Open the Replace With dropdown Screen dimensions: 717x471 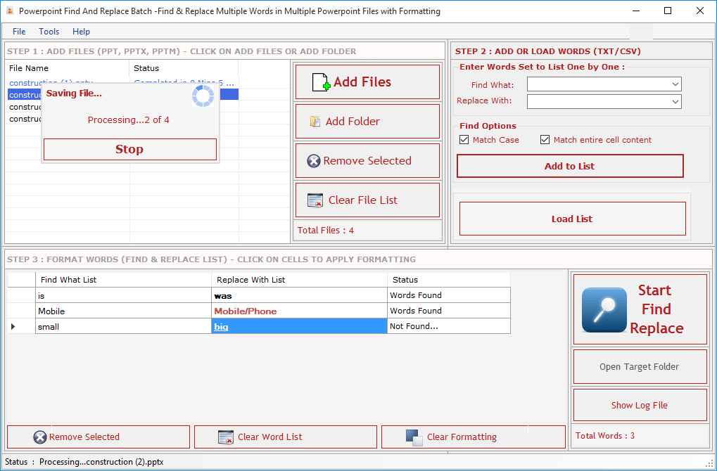(675, 101)
